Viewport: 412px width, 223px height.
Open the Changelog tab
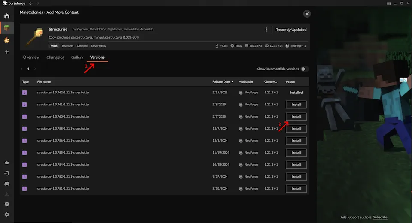click(x=55, y=57)
